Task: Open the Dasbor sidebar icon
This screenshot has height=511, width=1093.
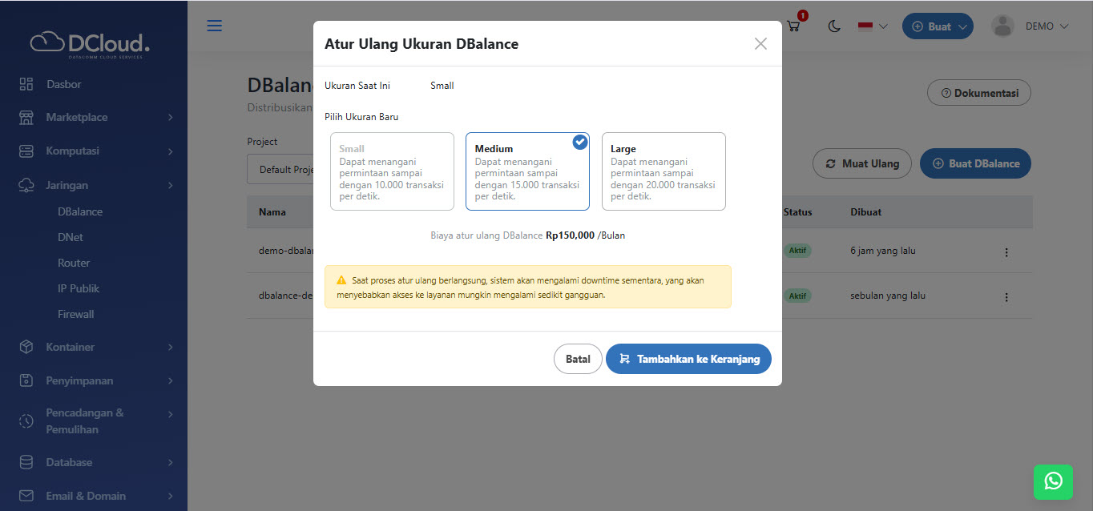Action: [26, 84]
